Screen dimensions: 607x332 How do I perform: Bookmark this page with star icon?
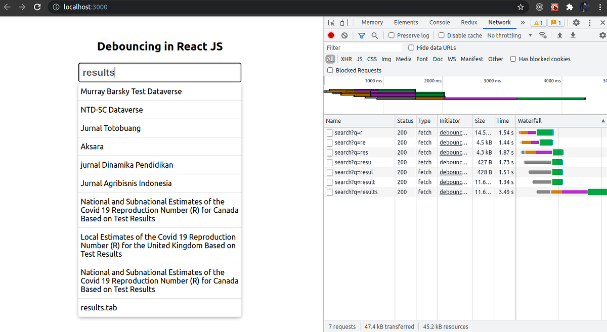pyautogui.click(x=521, y=7)
